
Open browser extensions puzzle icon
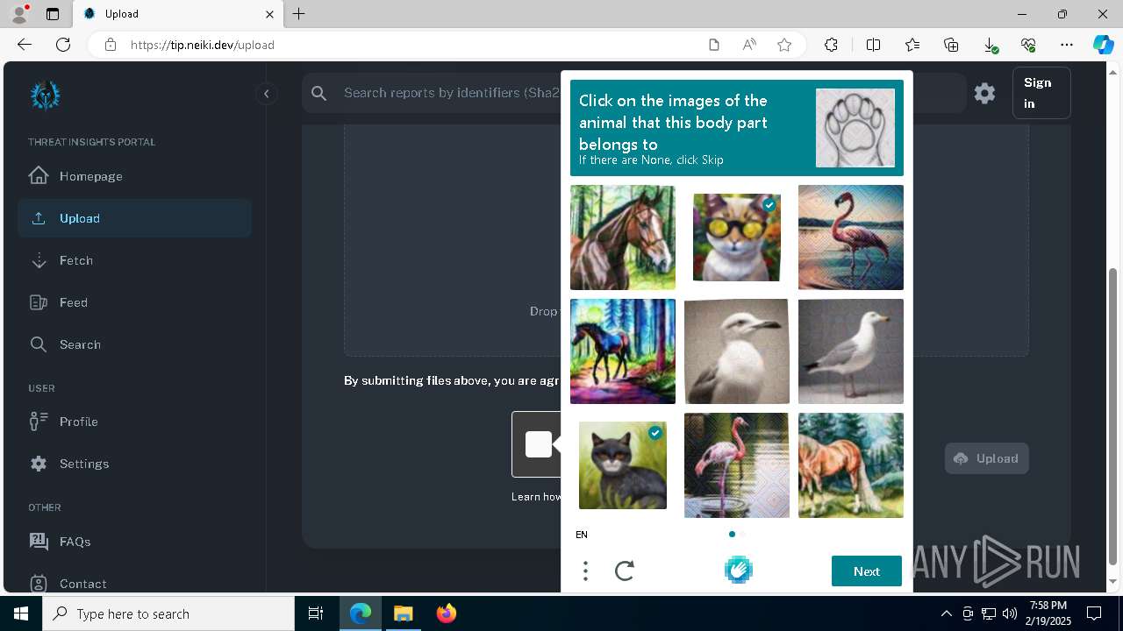(x=831, y=45)
